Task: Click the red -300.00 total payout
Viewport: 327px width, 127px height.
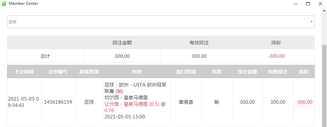Action: (276, 56)
